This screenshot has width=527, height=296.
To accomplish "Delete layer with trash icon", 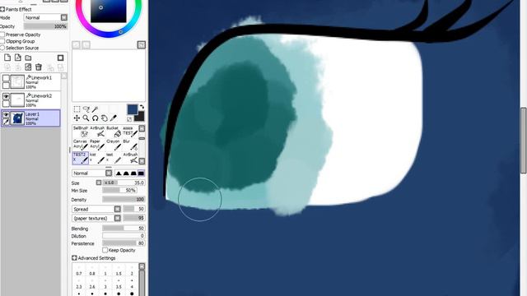I will (x=39, y=67).
